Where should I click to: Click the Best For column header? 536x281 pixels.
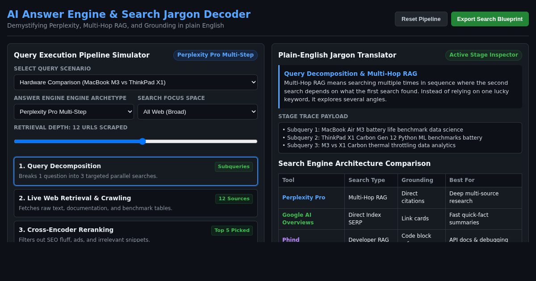click(484, 180)
